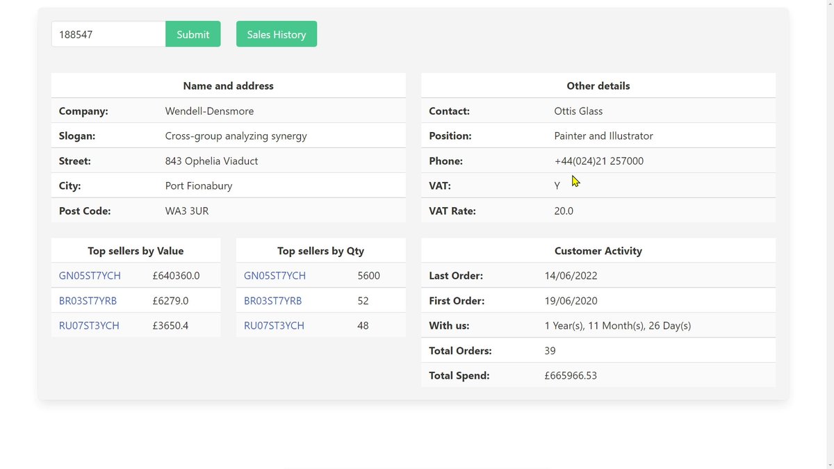Click the City: label
This screenshot has width=834, height=469.
pos(70,186)
